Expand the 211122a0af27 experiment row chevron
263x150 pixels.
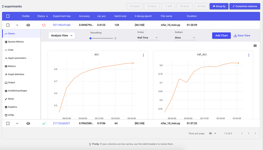tap(17, 123)
